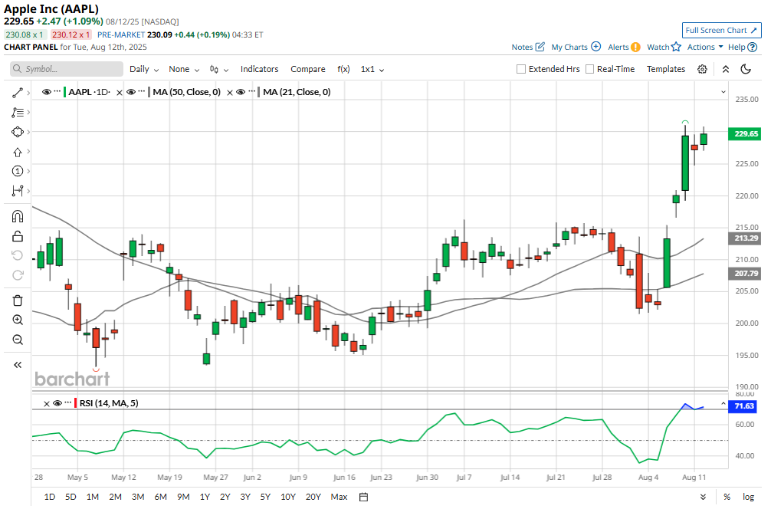Collapse the main chart legend chevron
The height and width of the screenshot is (509, 771).
(723, 92)
